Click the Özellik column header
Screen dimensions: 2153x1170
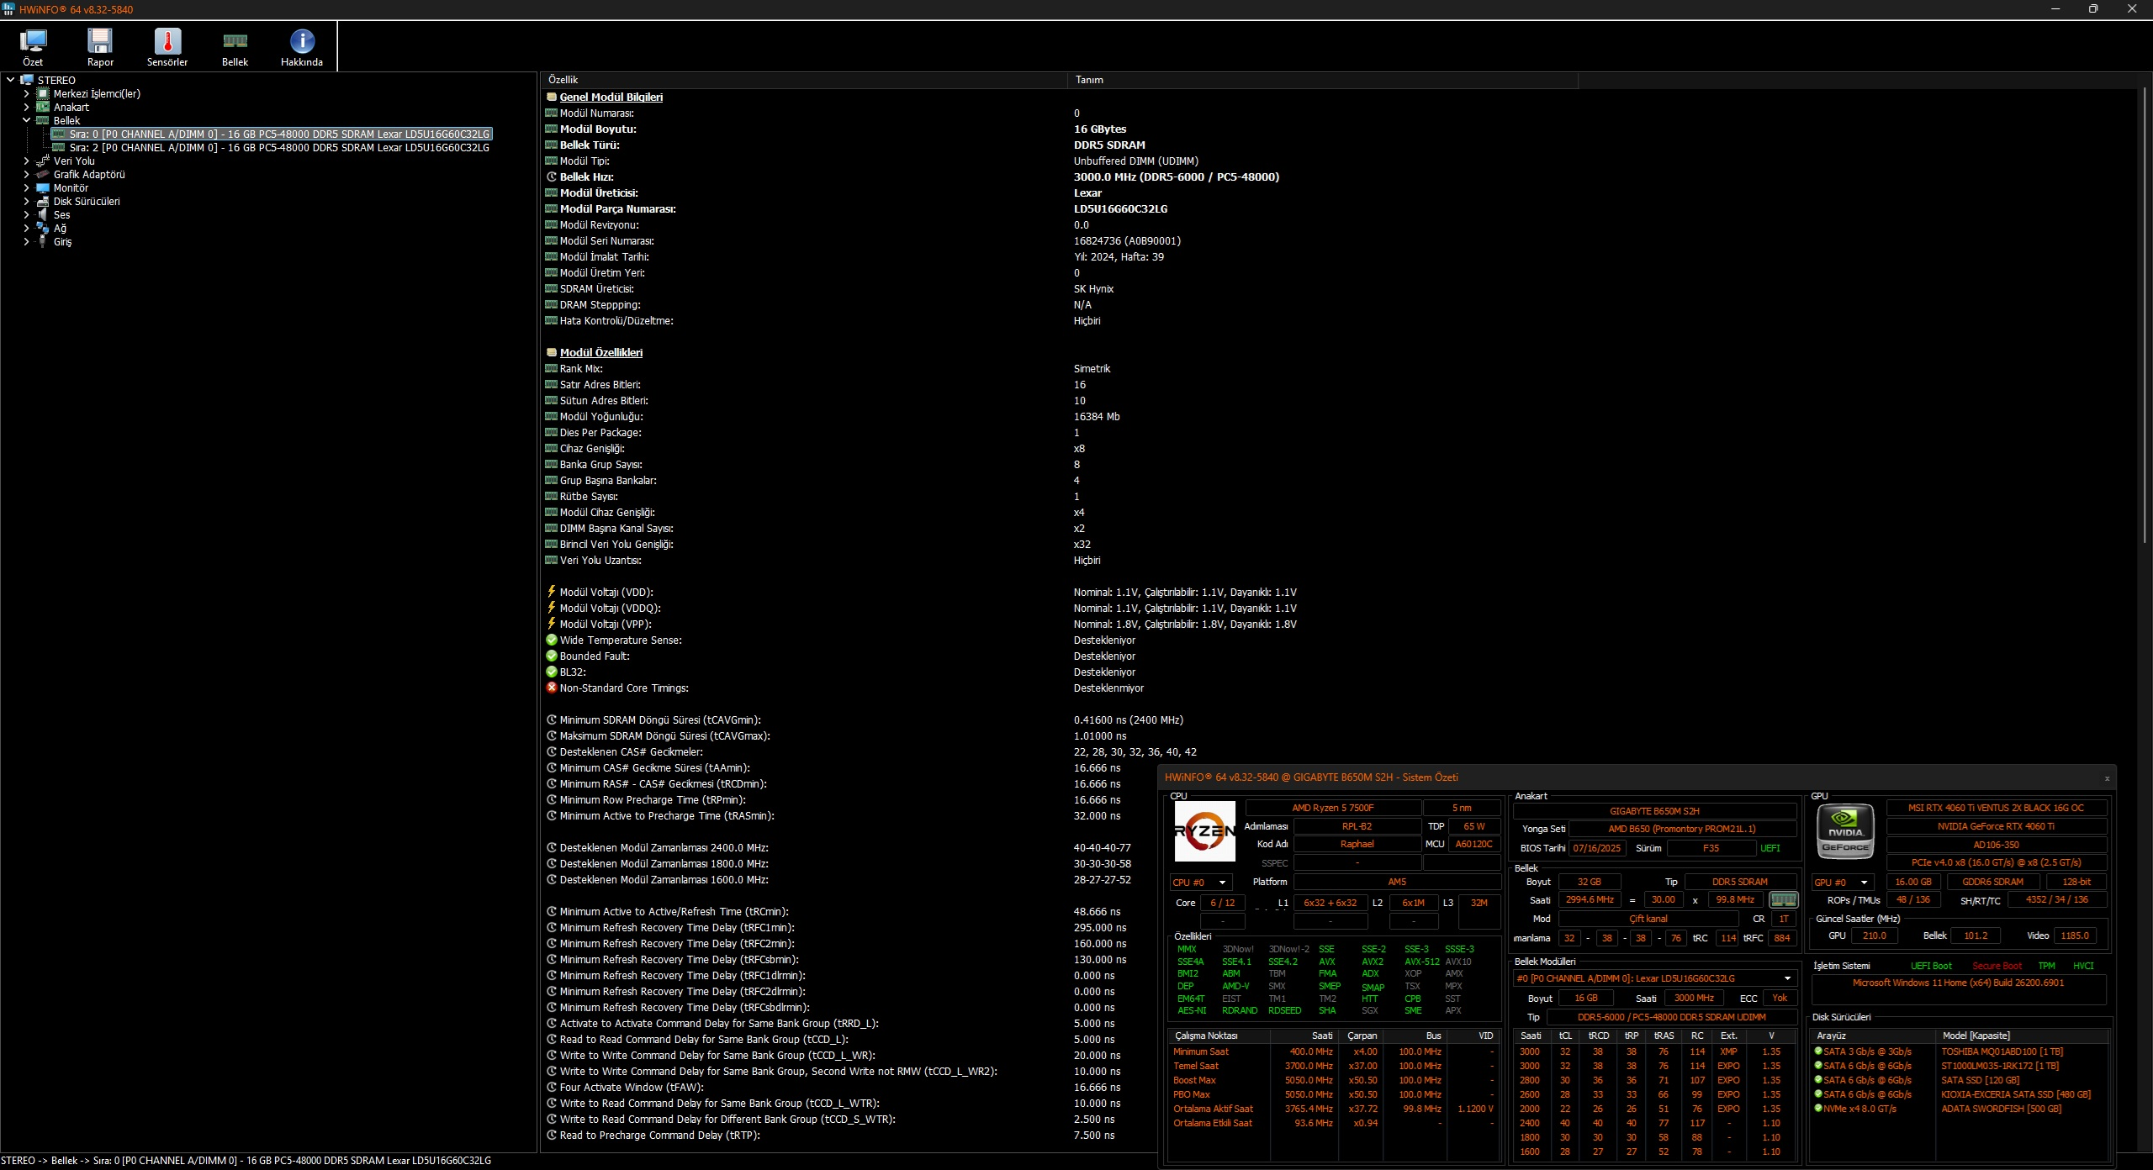(804, 80)
